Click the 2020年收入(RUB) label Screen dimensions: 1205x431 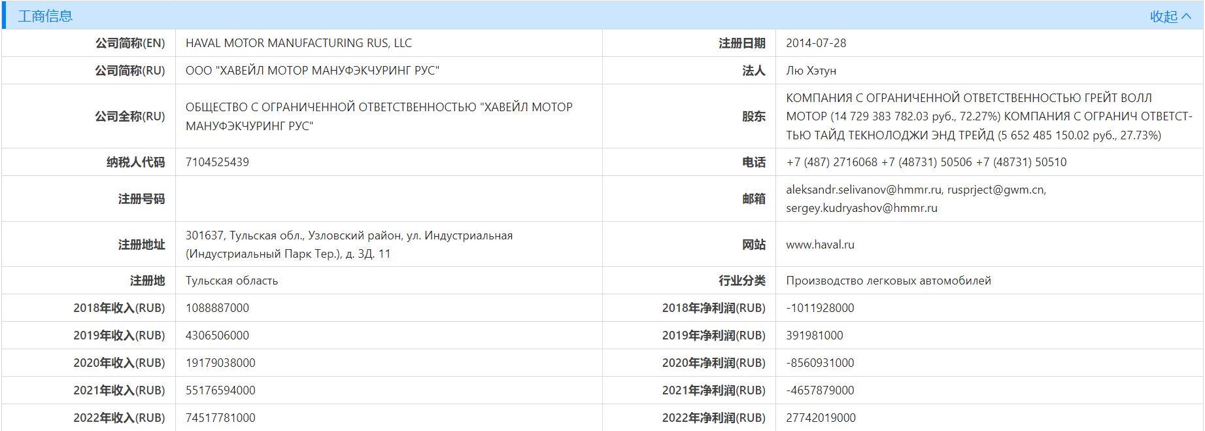[x=119, y=363]
